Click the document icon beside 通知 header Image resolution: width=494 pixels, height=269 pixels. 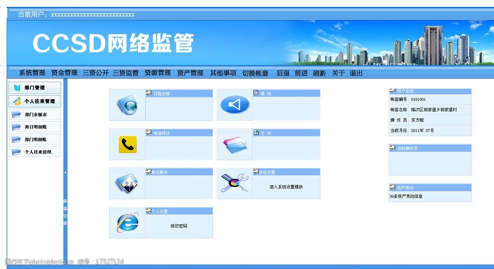click(x=256, y=93)
